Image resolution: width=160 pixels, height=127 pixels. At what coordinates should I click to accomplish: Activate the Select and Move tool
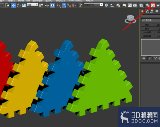13,5
